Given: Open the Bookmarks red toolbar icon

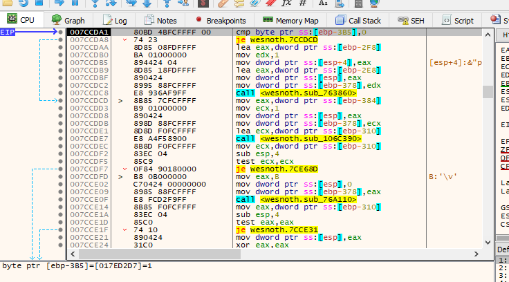Looking at the screenshot, I should (270, 3).
